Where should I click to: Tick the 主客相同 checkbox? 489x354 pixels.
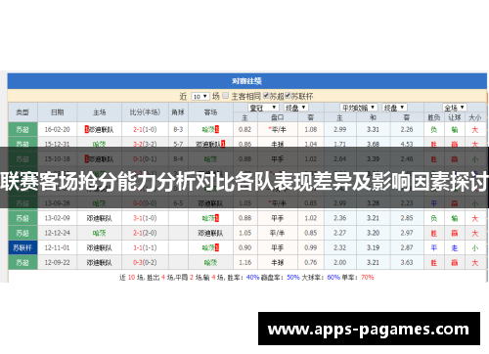coord(225,96)
